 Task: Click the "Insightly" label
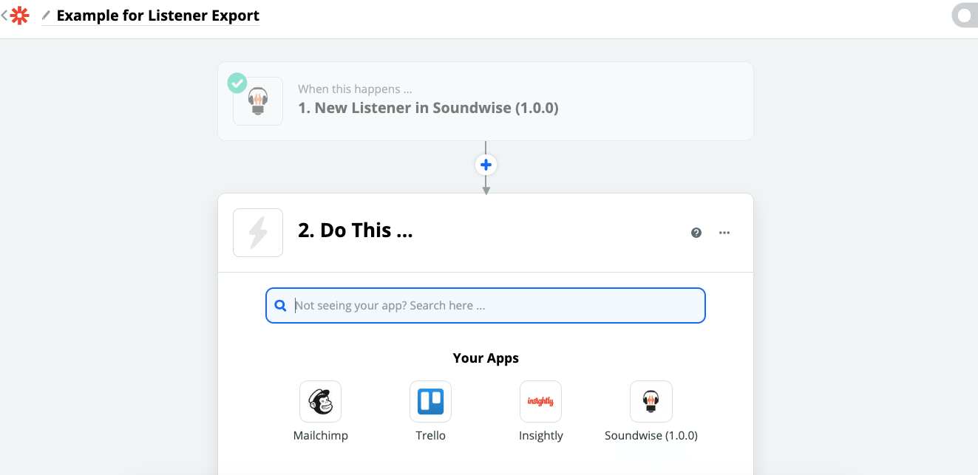click(541, 436)
